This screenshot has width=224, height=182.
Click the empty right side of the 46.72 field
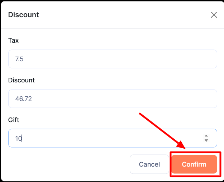[x=179, y=99]
